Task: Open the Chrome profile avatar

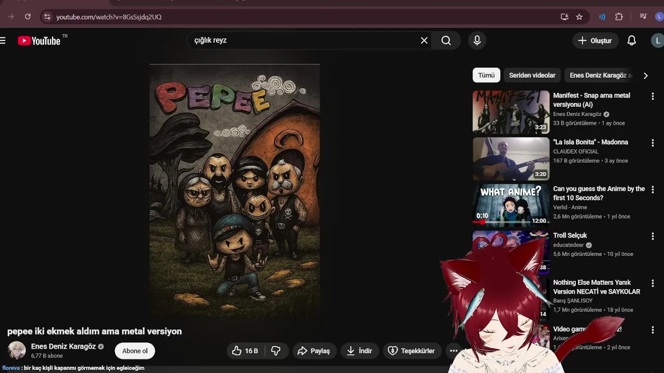Action: point(659,17)
